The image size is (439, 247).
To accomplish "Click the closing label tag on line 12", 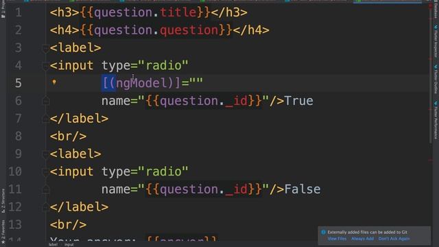I will coord(80,207).
